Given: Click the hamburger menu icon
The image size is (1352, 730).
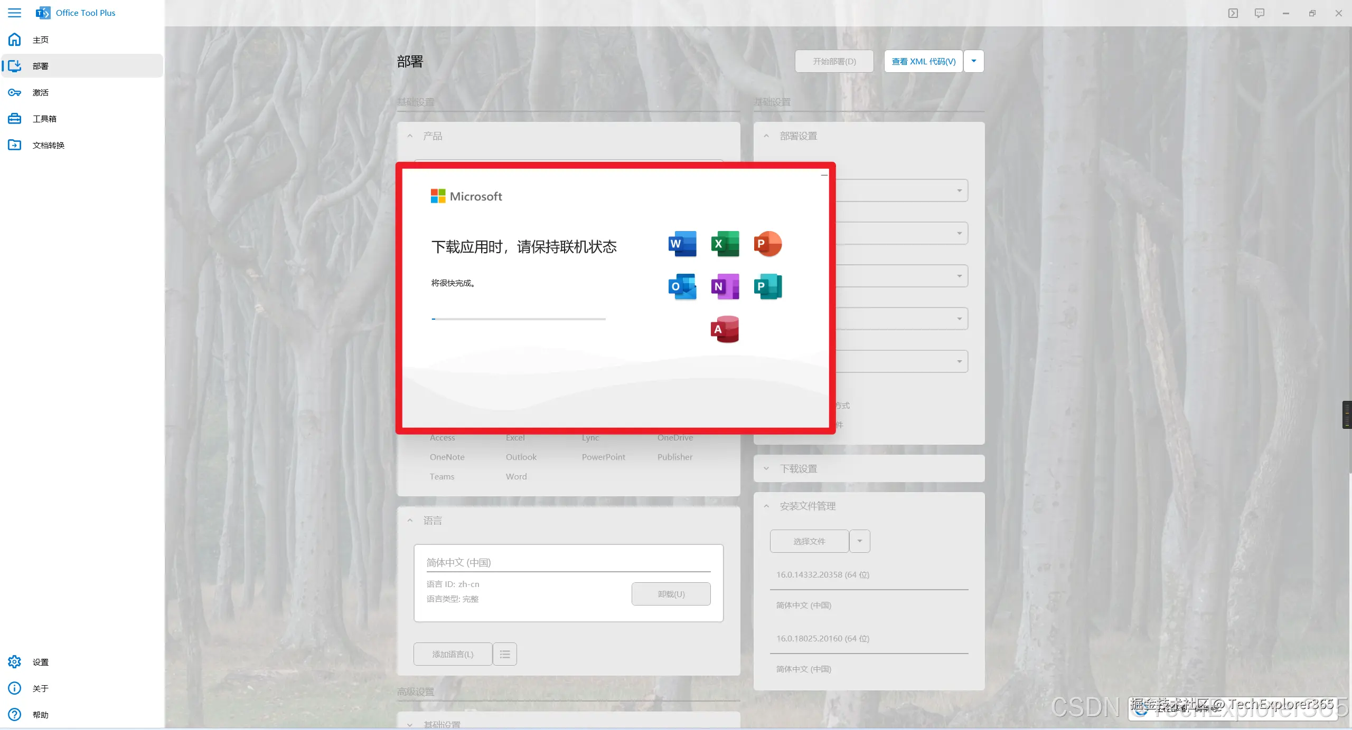Looking at the screenshot, I should (15, 13).
